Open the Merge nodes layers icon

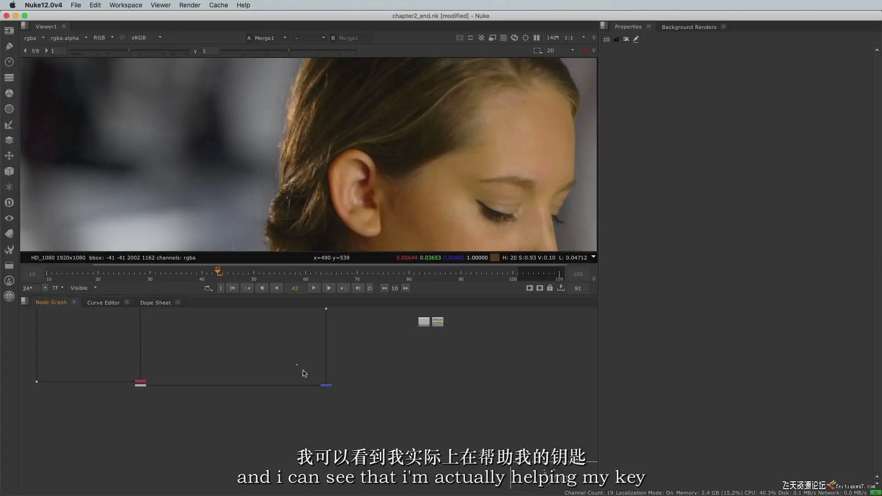click(9, 140)
